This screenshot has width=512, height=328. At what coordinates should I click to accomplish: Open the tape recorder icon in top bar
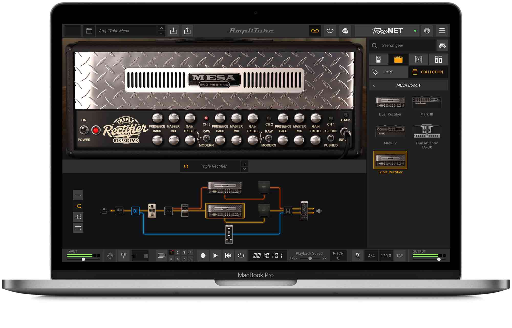click(x=315, y=31)
